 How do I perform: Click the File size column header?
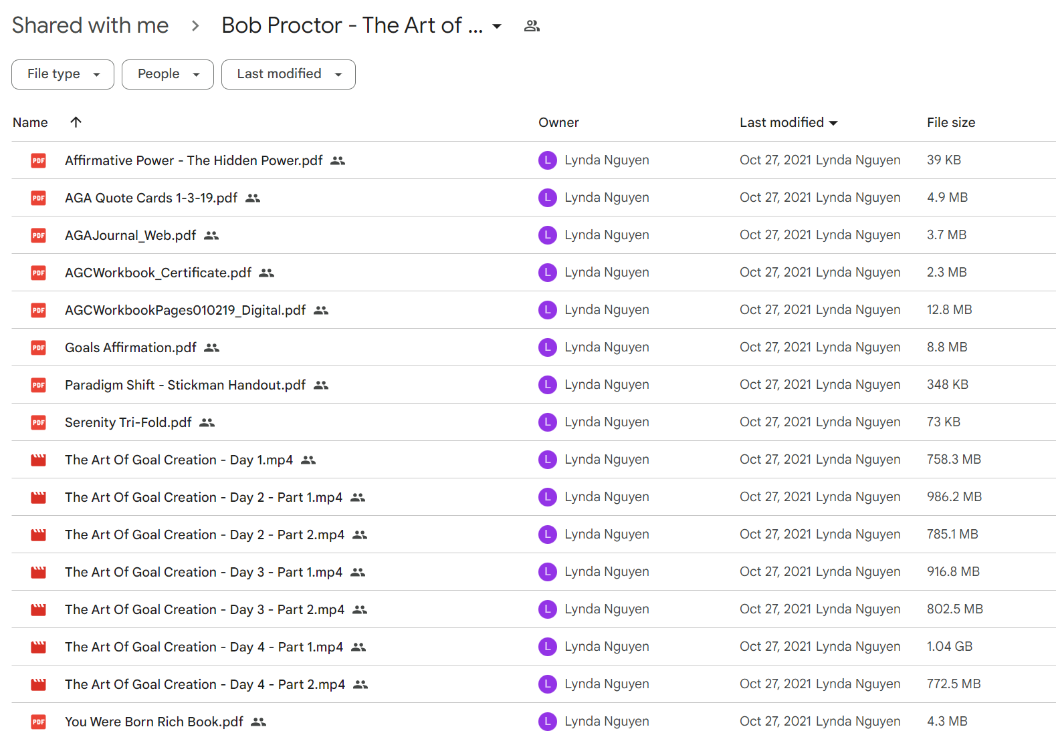(x=951, y=122)
